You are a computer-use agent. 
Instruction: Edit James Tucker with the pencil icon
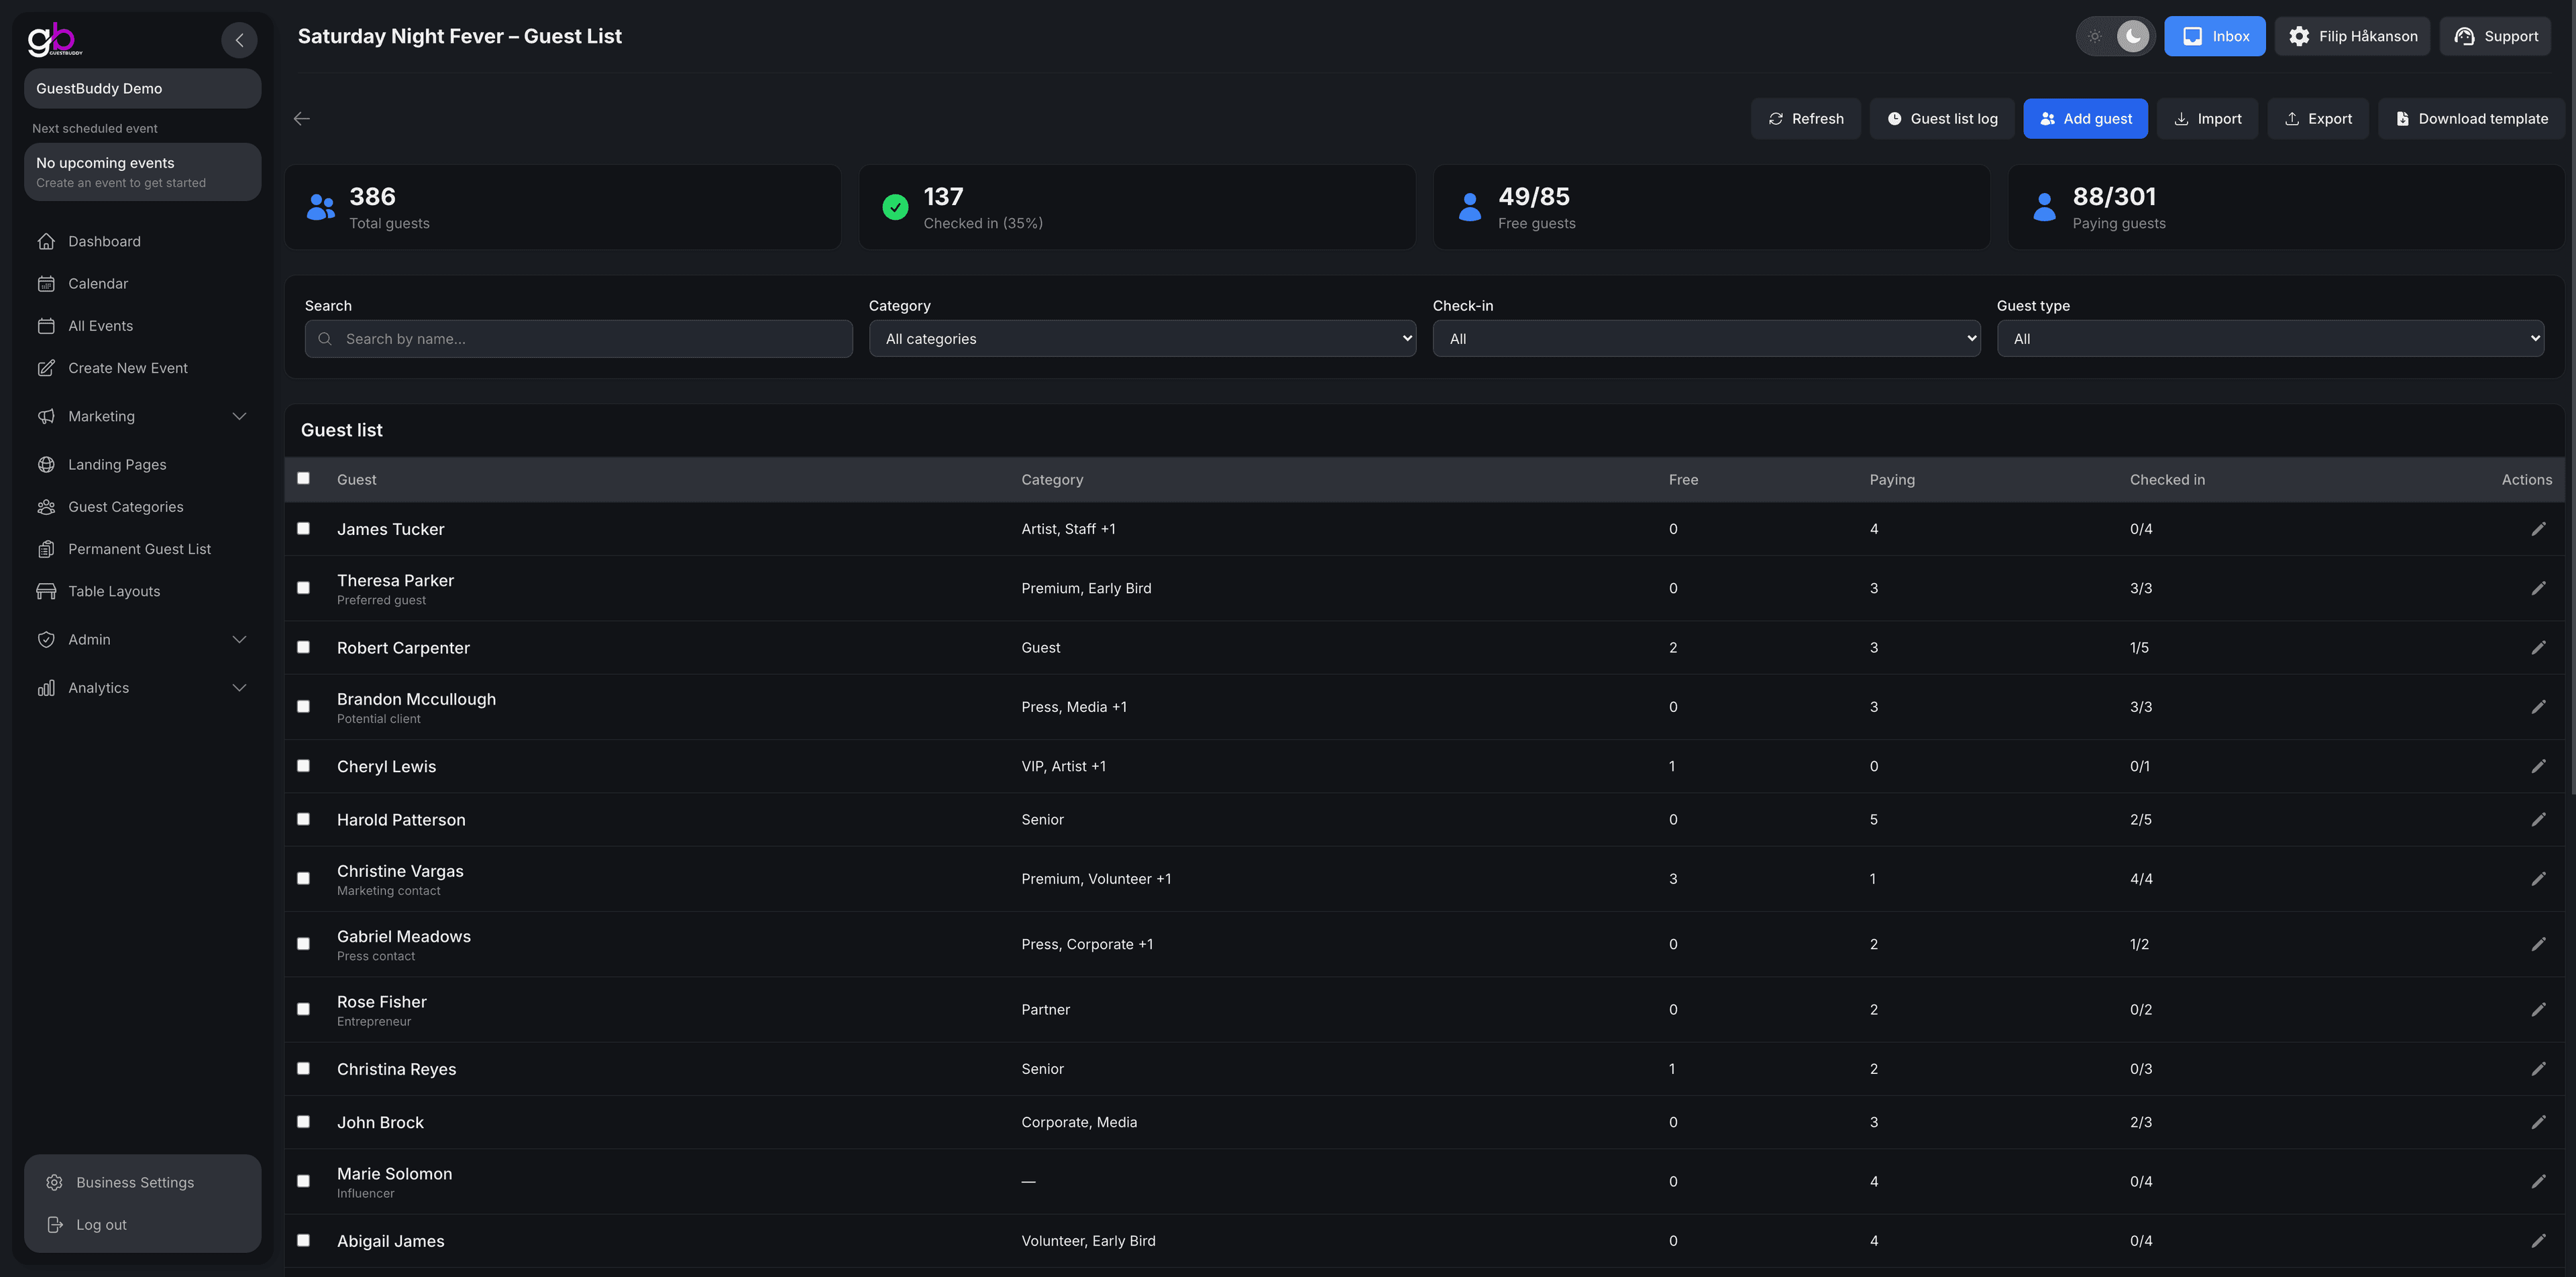click(x=2538, y=529)
